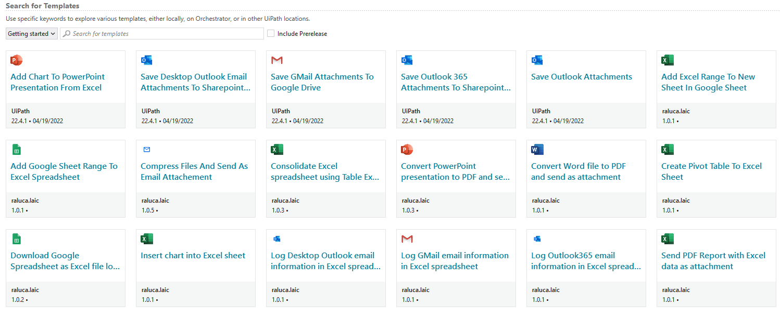Click mail envelope icon on Compress Files card

click(147, 150)
